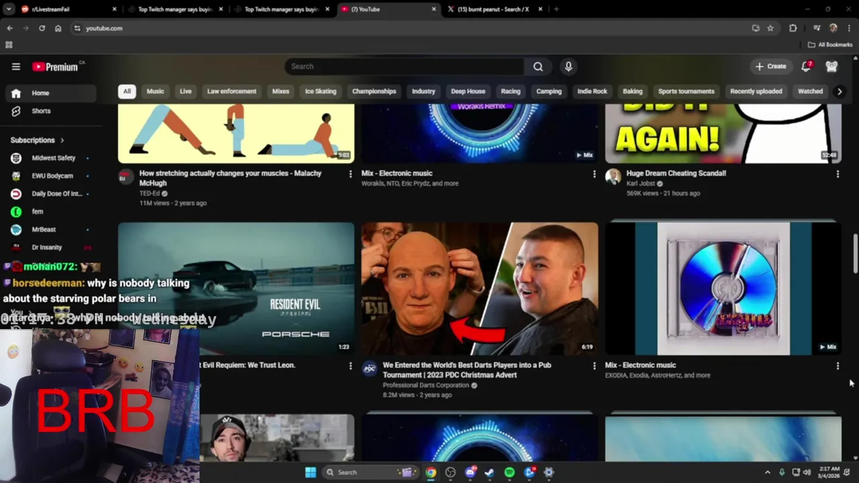The height and width of the screenshot is (483, 859).
Task: Click the YouTube Premium logo
Action: coord(55,66)
